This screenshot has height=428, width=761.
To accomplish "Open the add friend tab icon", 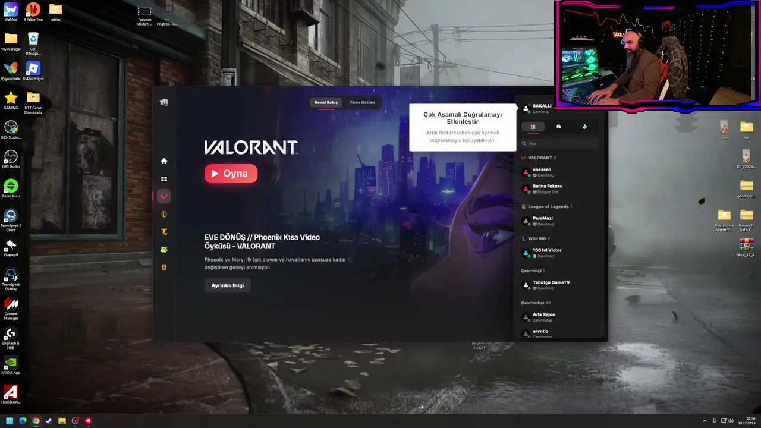I will pos(585,127).
